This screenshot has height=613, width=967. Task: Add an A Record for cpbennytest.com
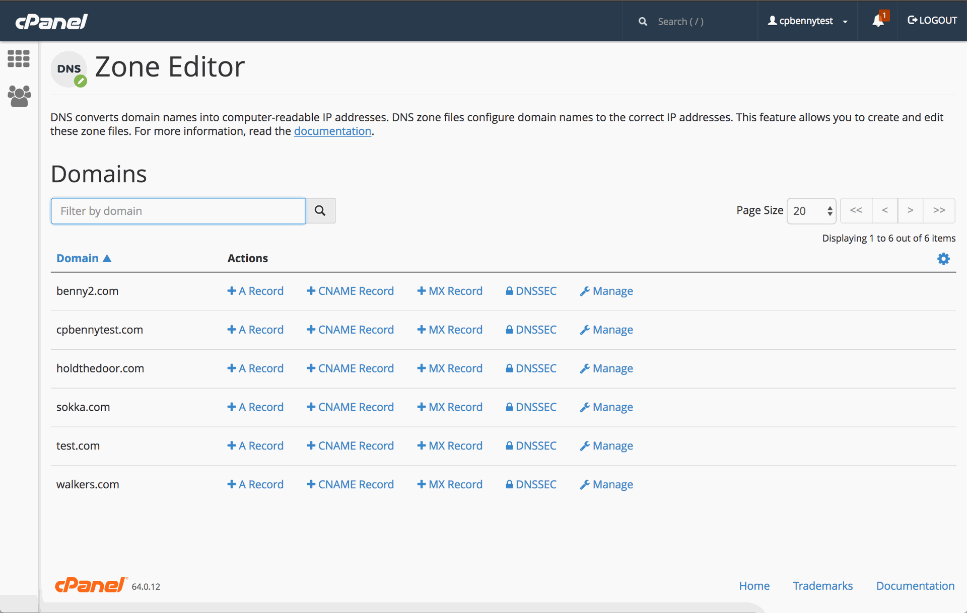point(255,330)
